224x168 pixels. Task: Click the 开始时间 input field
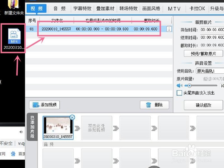click(x=212, y=30)
